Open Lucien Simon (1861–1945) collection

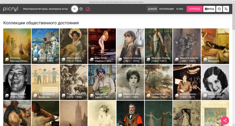click(45, 46)
